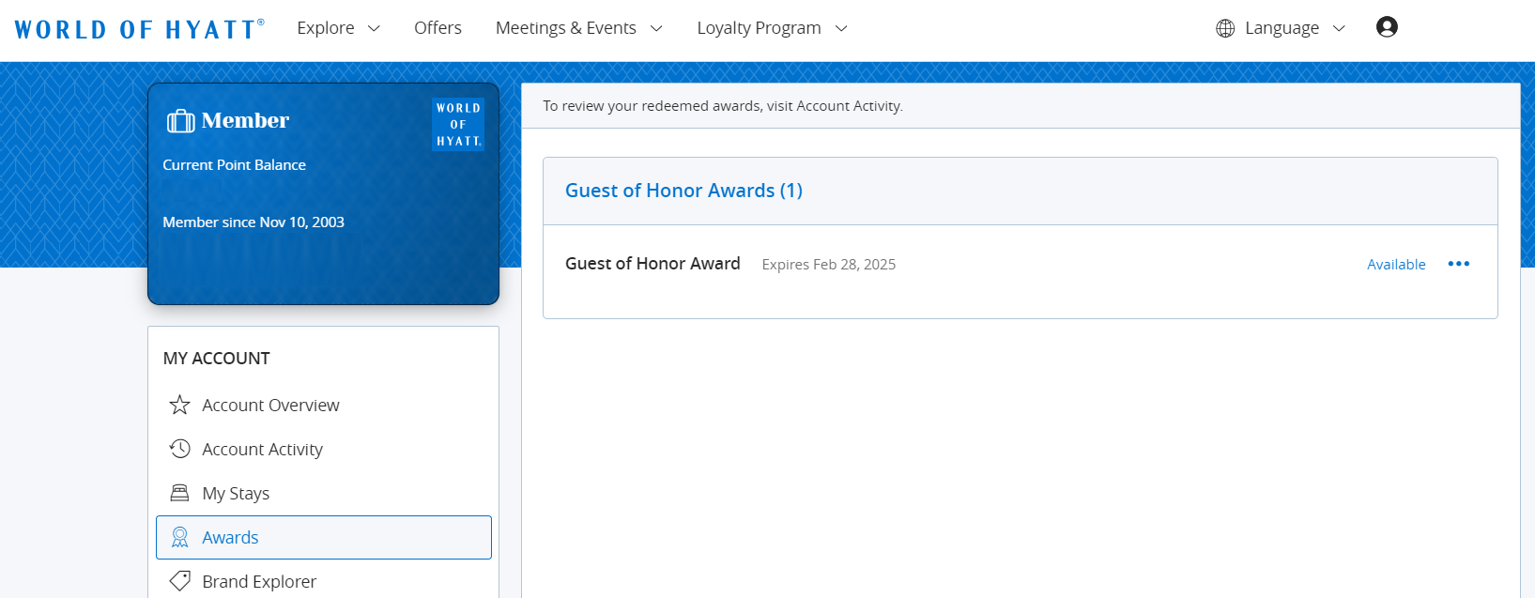
Task: Open the user profile icon
Action: [1387, 27]
